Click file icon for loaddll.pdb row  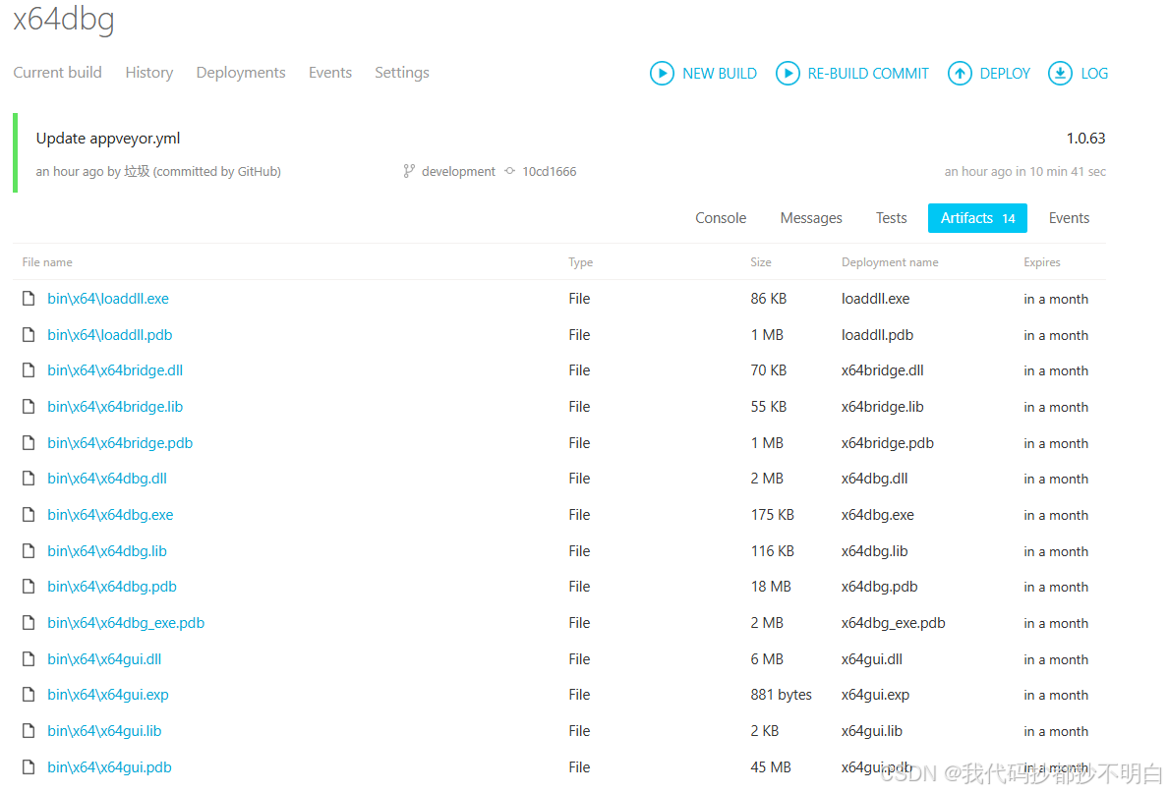point(29,335)
